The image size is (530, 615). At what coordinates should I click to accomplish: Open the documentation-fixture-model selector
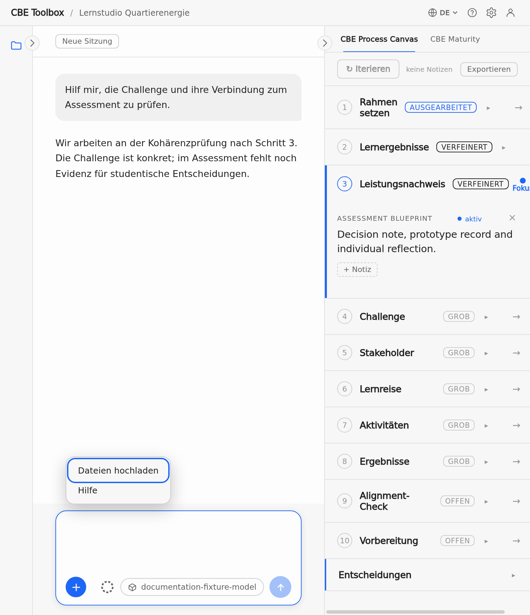192,587
